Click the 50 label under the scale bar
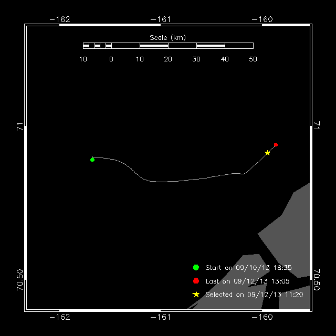The image size is (336, 336). (253, 59)
